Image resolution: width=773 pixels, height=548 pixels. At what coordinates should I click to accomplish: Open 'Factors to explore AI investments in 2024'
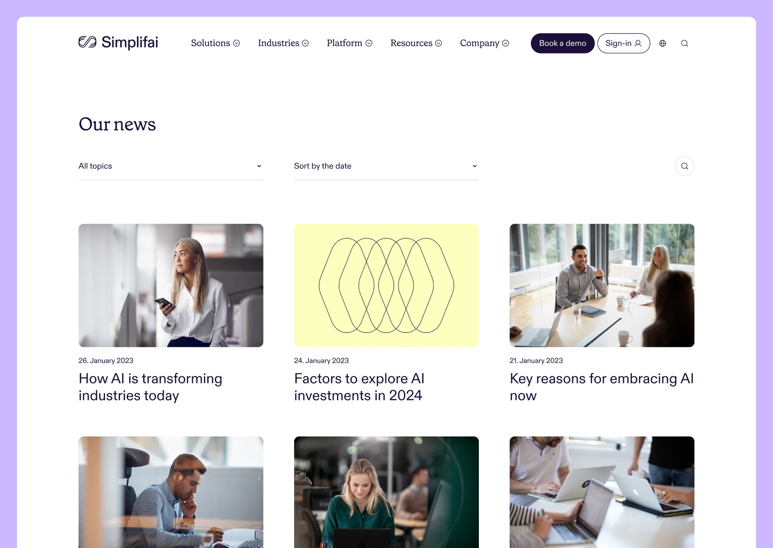pyautogui.click(x=359, y=387)
